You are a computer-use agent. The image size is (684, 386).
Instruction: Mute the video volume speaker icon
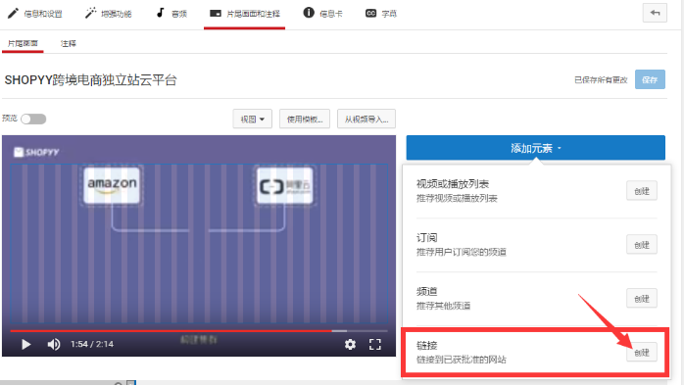point(54,345)
